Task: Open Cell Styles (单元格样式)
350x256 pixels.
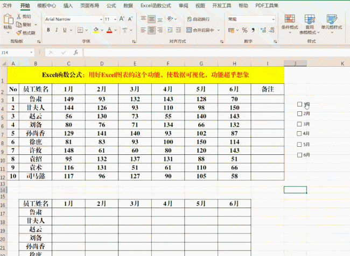Action: (332, 24)
